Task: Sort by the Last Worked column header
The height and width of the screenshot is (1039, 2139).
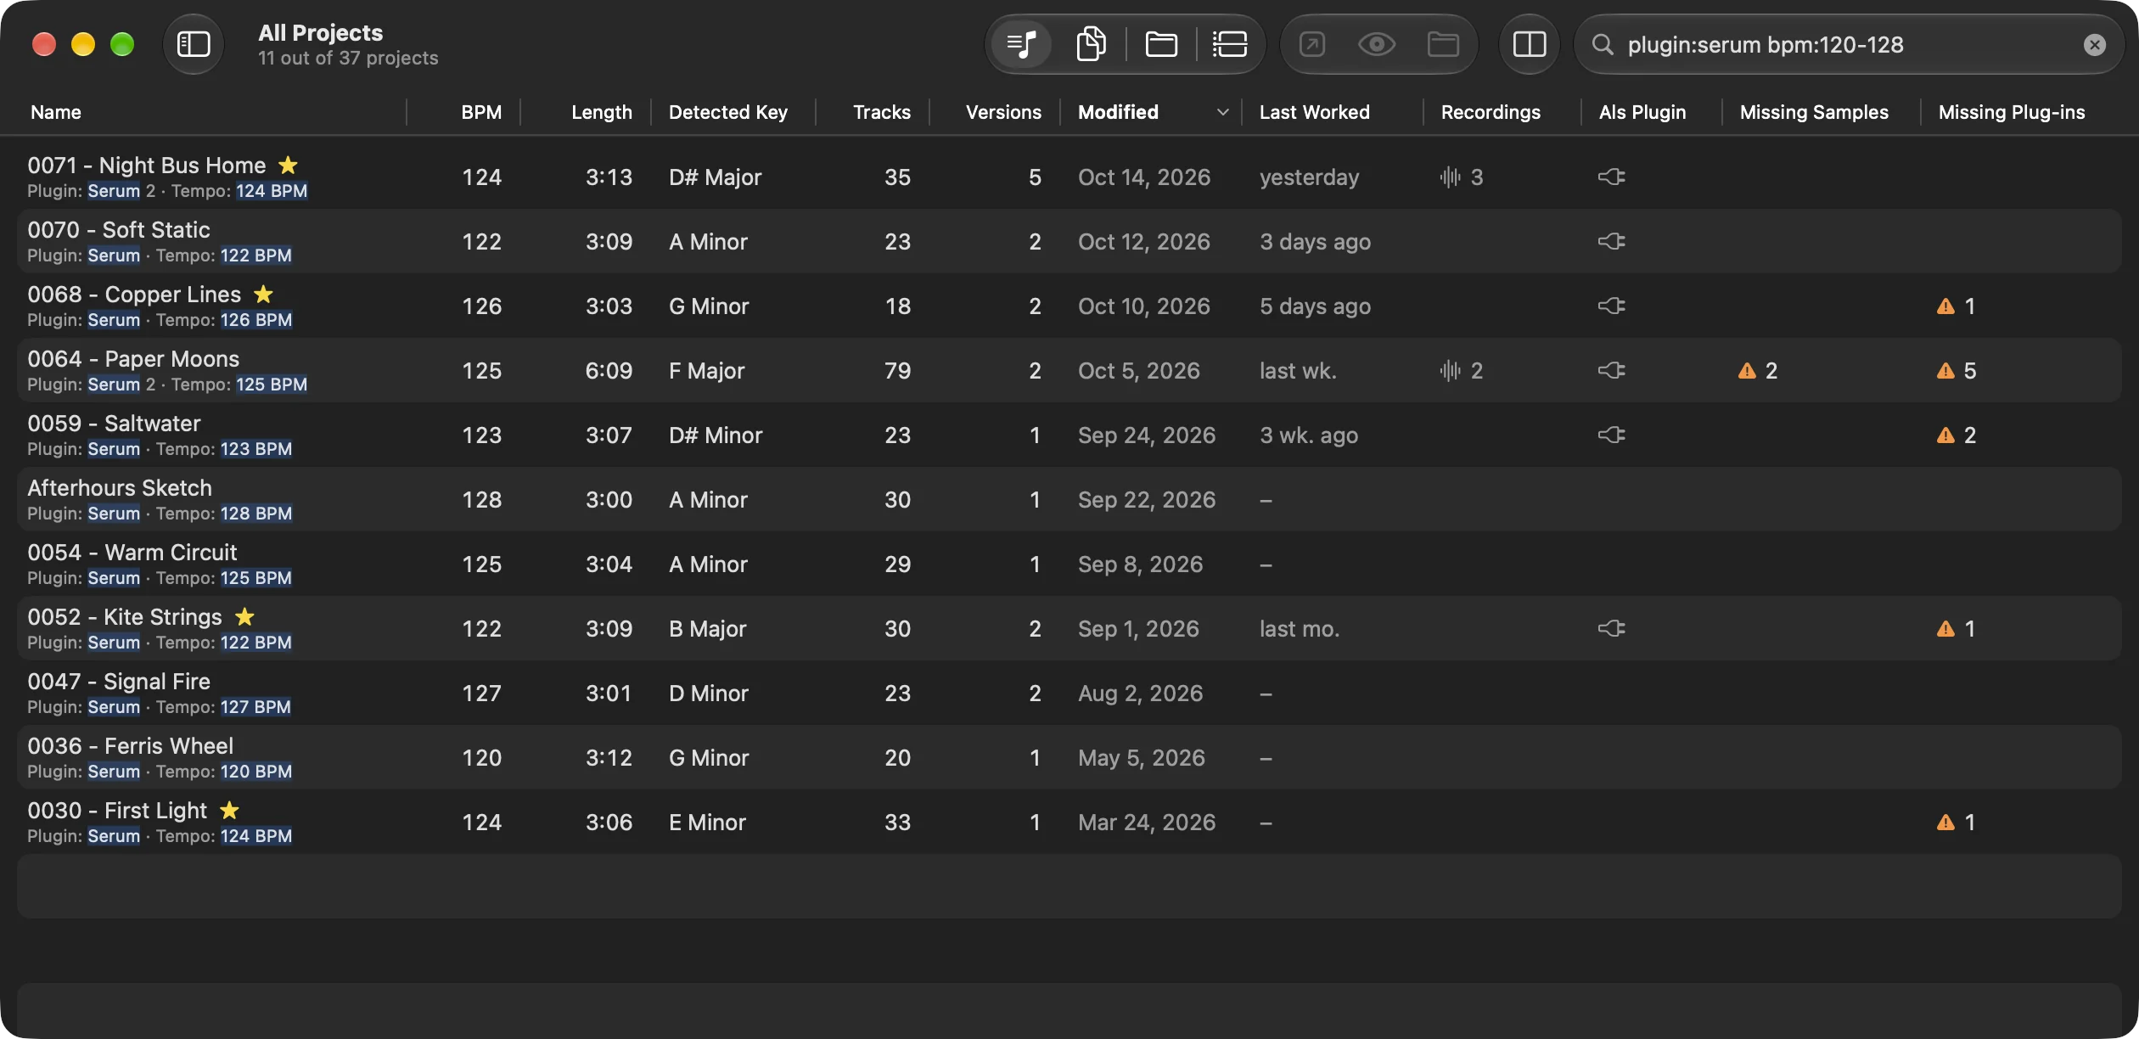Action: coord(1315,112)
